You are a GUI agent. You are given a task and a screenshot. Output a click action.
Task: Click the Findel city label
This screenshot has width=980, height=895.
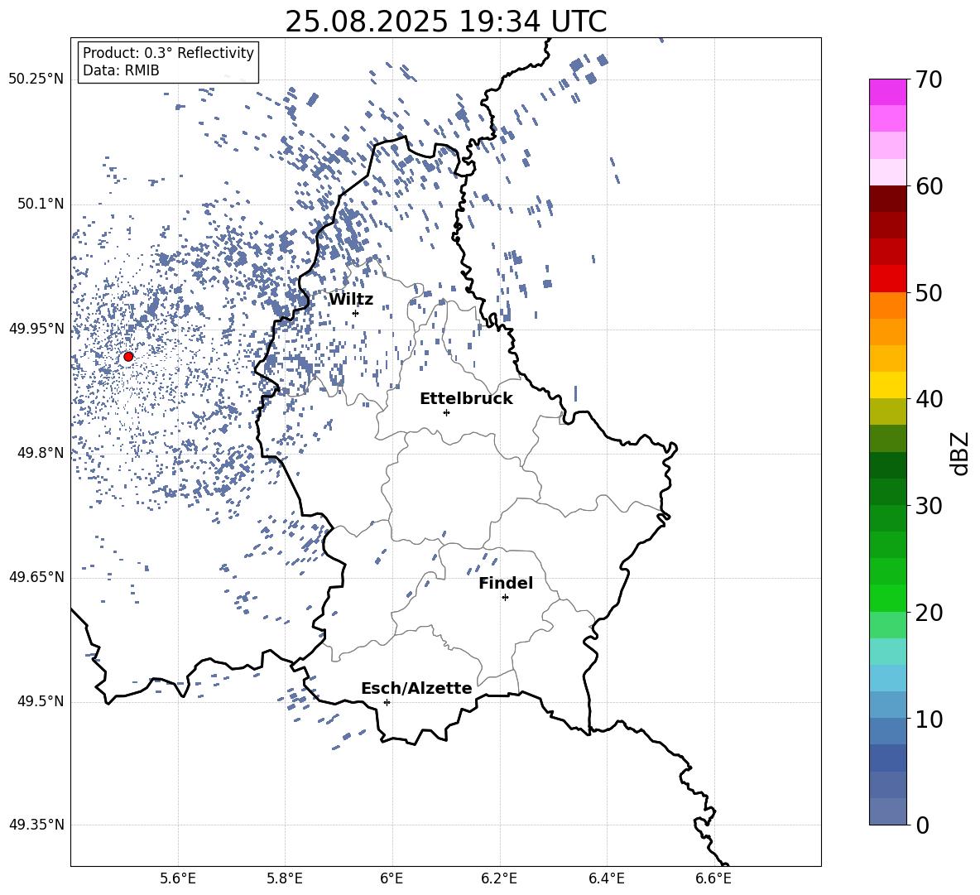click(506, 583)
